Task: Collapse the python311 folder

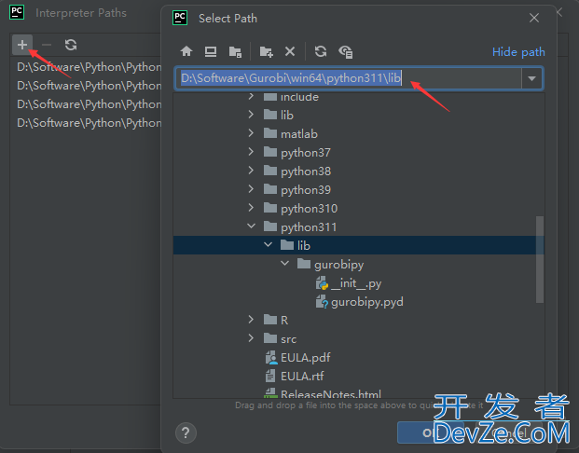Action: 251,226
